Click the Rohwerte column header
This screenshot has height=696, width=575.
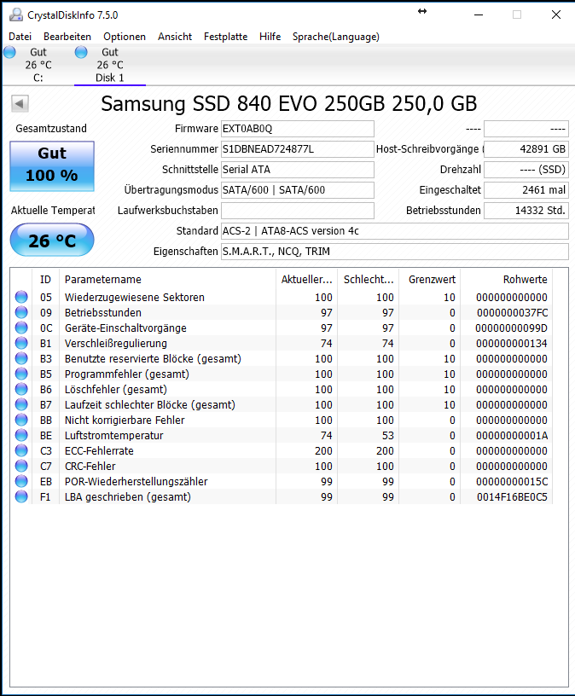click(507, 280)
